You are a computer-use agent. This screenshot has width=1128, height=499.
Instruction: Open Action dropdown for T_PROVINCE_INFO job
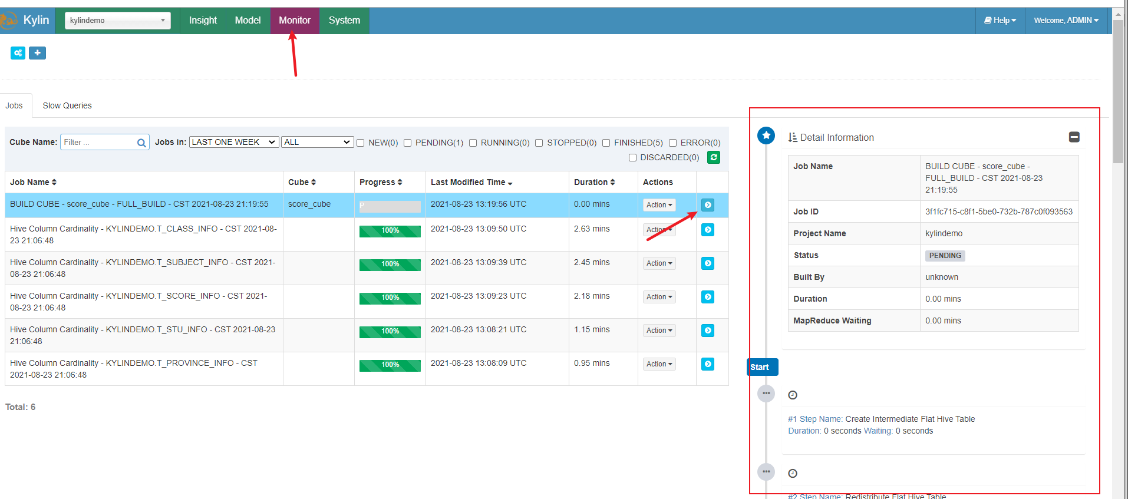pos(659,364)
